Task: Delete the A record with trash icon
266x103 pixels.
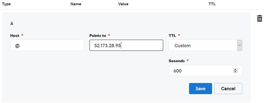Action: click(260, 18)
